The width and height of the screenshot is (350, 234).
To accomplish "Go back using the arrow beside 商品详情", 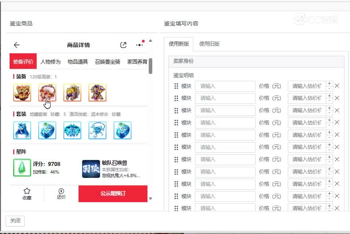I will [17, 45].
